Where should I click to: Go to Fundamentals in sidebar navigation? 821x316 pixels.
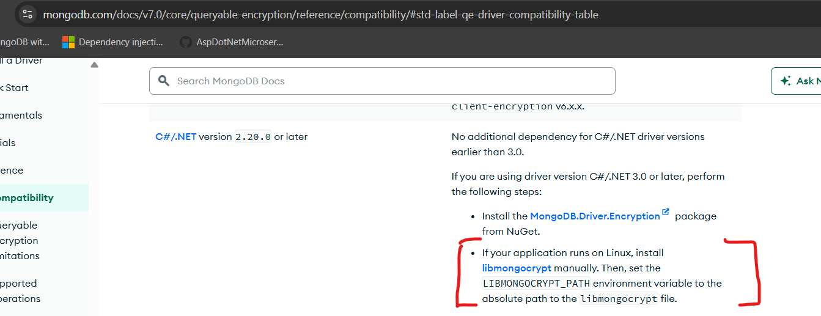(21, 115)
